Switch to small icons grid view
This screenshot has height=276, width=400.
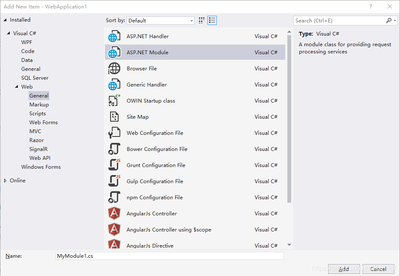[x=201, y=20]
